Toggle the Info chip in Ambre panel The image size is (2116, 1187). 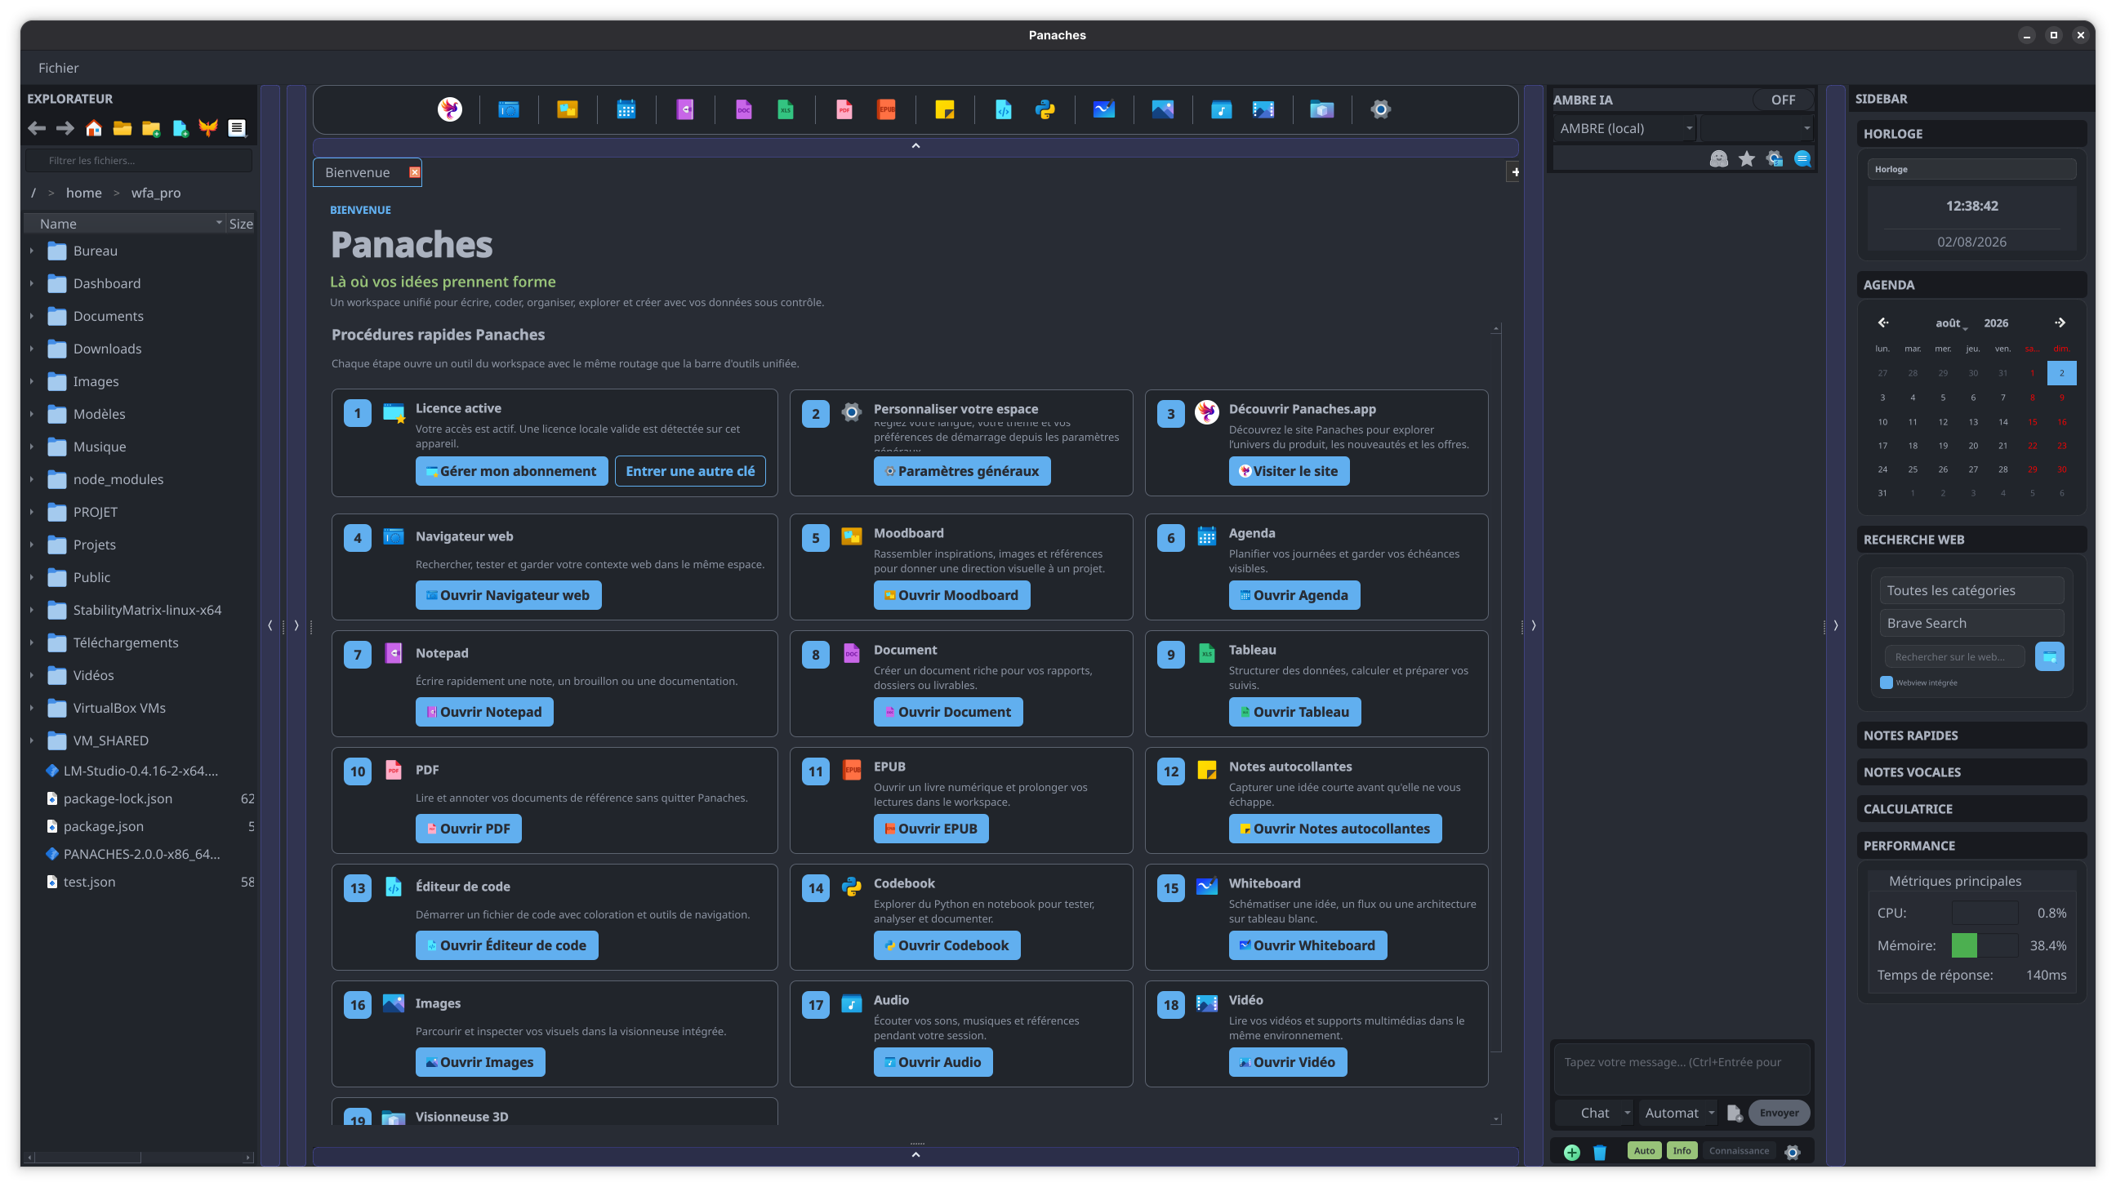click(x=1682, y=1151)
